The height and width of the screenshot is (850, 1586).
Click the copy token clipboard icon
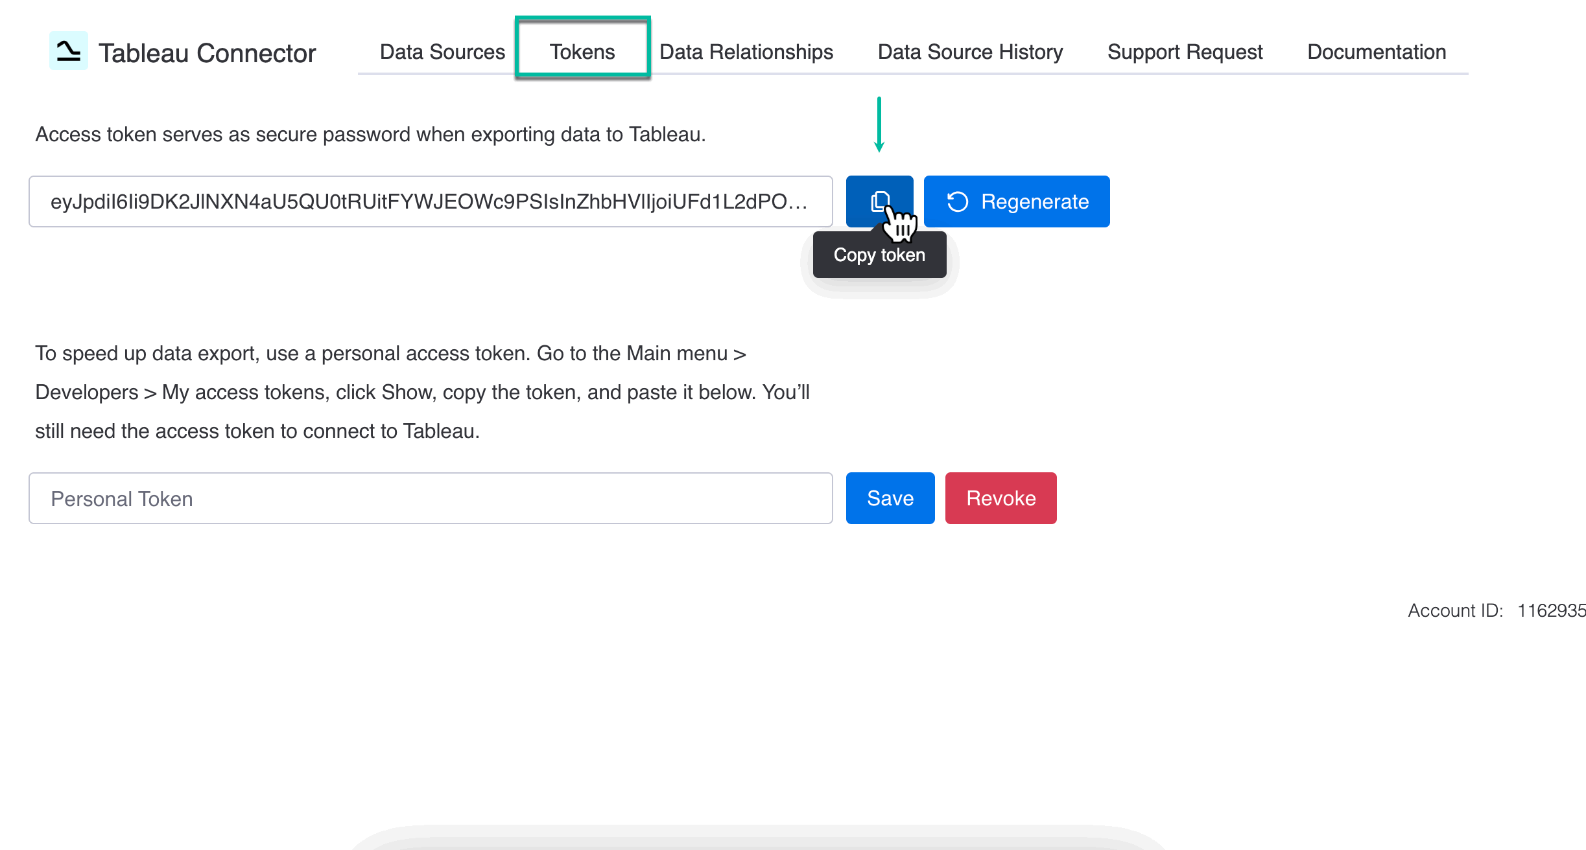[879, 201]
